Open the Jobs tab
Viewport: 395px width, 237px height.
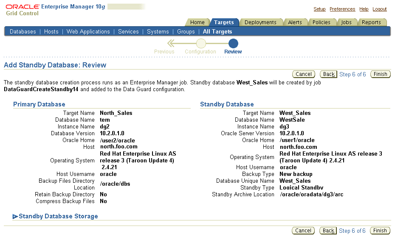pos(346,22)
